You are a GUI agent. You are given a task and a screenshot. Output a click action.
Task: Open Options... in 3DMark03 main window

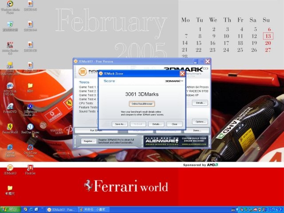pos(200,122)
